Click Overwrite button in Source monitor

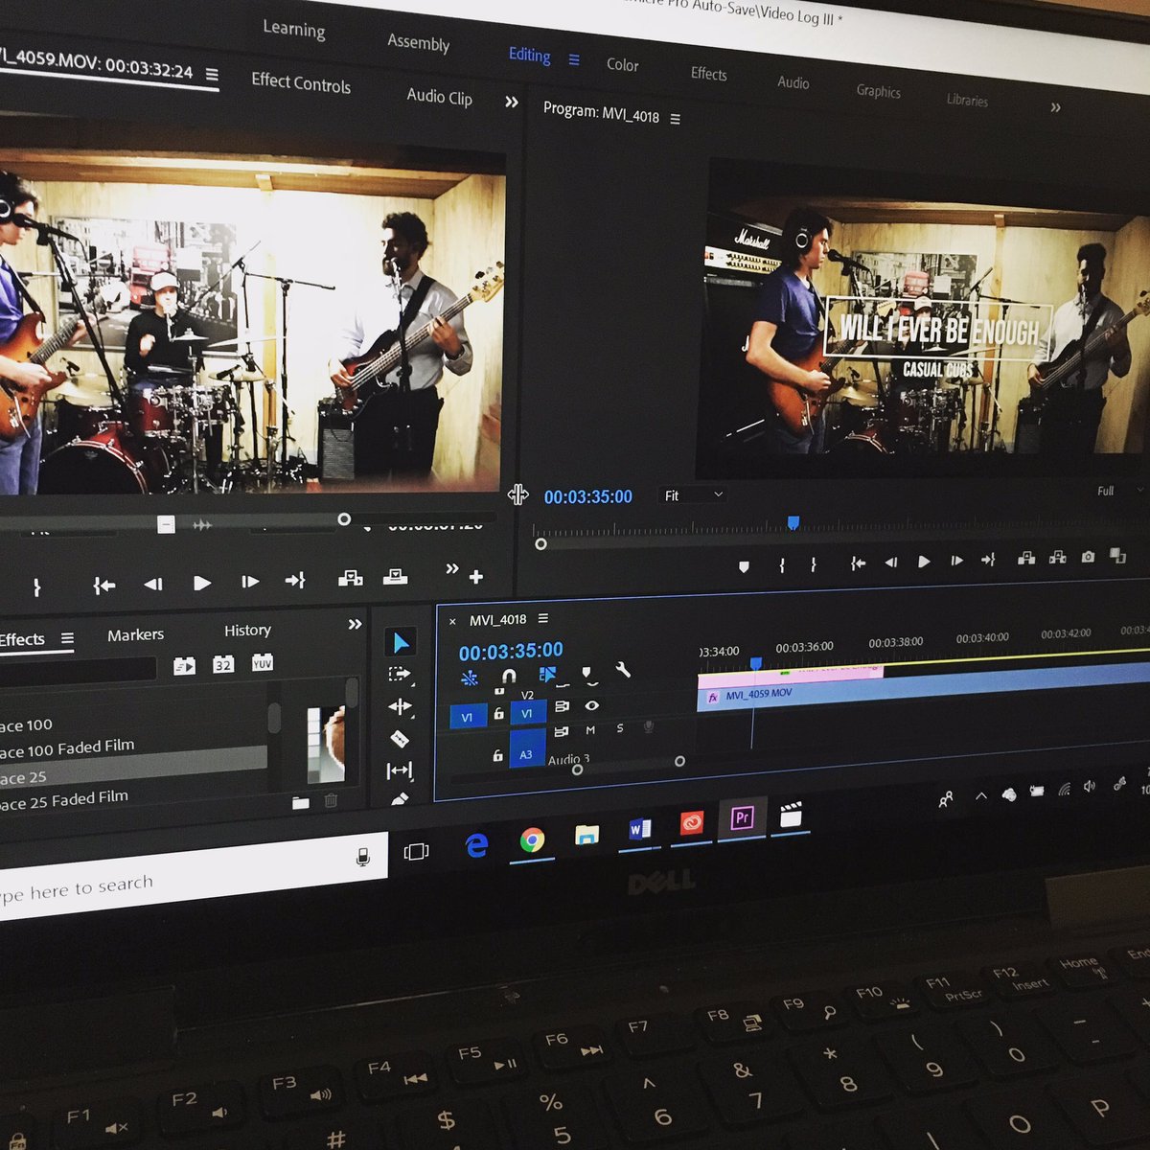395,576
